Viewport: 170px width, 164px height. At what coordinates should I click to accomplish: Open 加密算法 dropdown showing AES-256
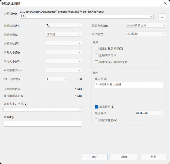pos(149,113)
